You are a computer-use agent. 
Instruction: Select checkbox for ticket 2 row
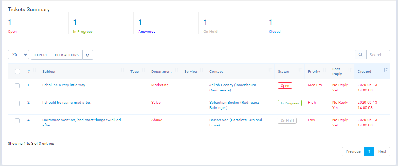coord(17,103)
